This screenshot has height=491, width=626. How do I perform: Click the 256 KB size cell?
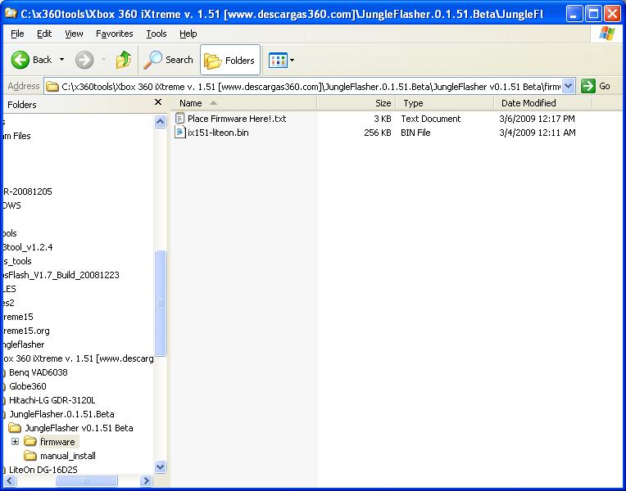(377, 133)
